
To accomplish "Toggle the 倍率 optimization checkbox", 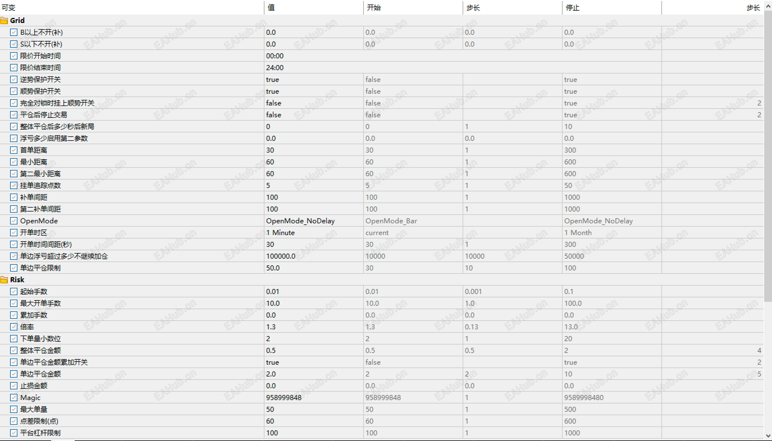I will click(14, 327).
